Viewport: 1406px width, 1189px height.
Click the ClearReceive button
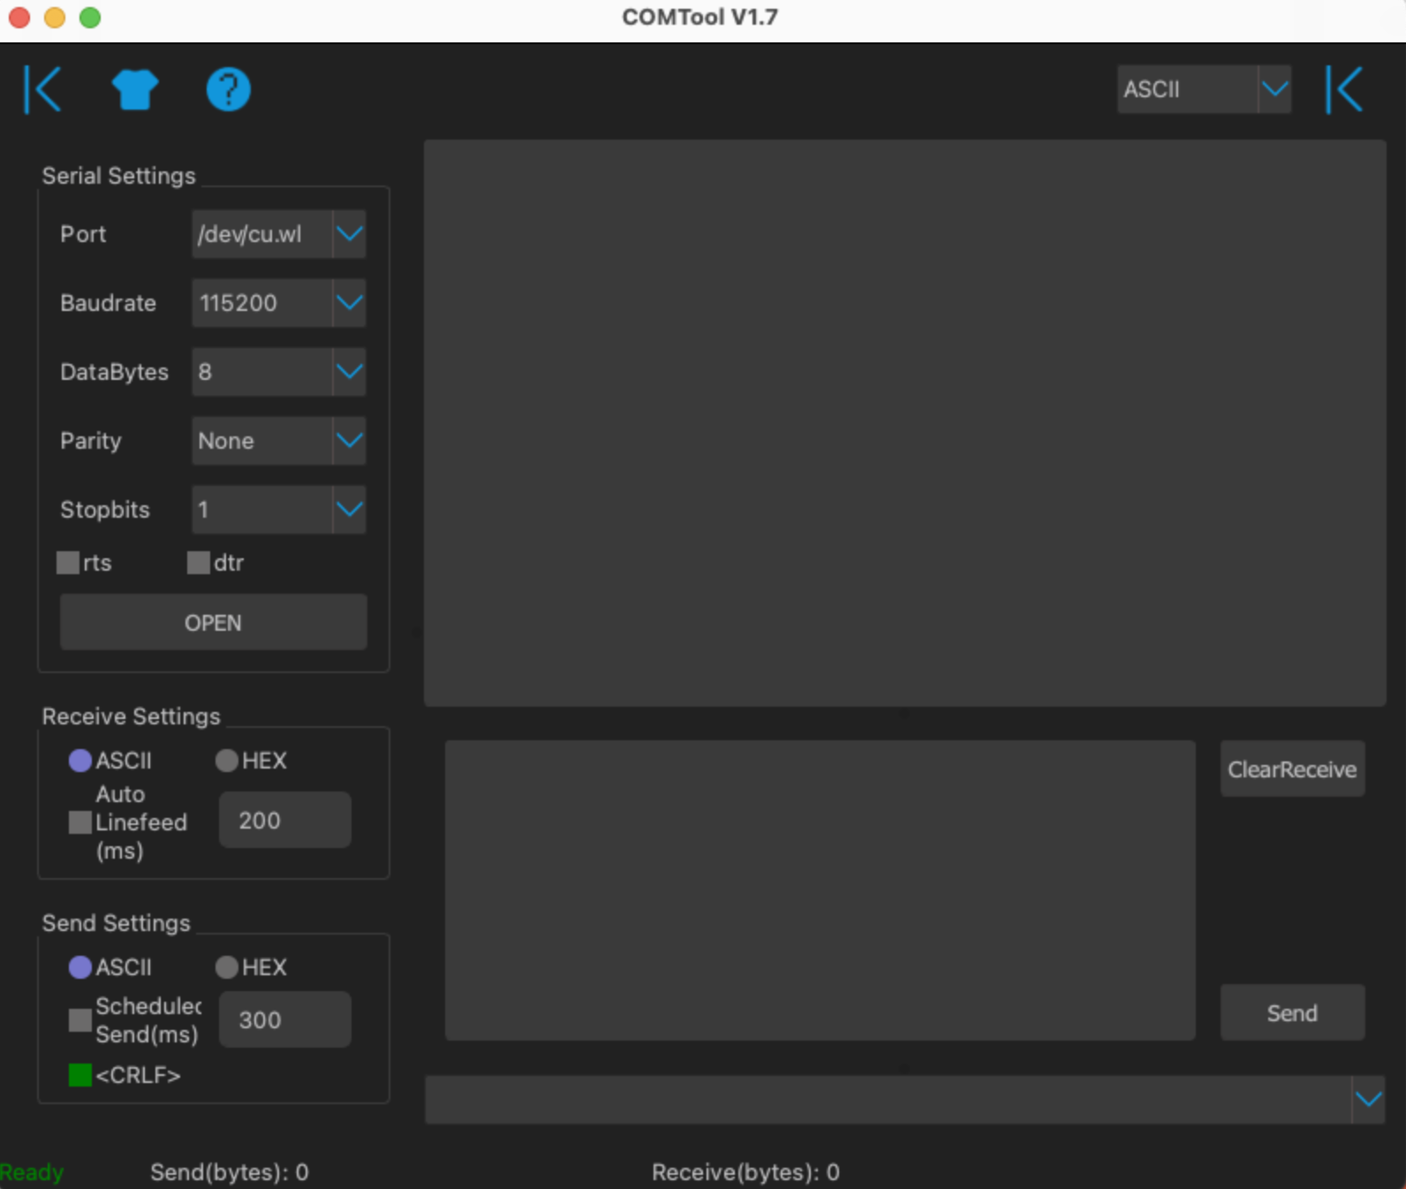tap(1292, 769)
